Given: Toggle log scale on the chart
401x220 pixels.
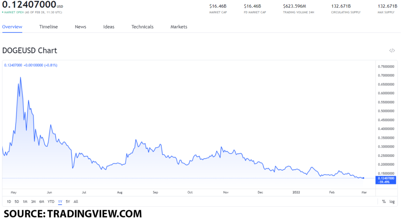Looking at the screenshot, I should pyautogui.click(x=392, y=202).
